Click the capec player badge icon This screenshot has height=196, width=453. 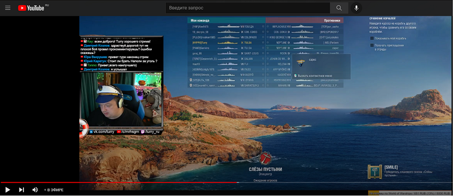pos(301,63)
